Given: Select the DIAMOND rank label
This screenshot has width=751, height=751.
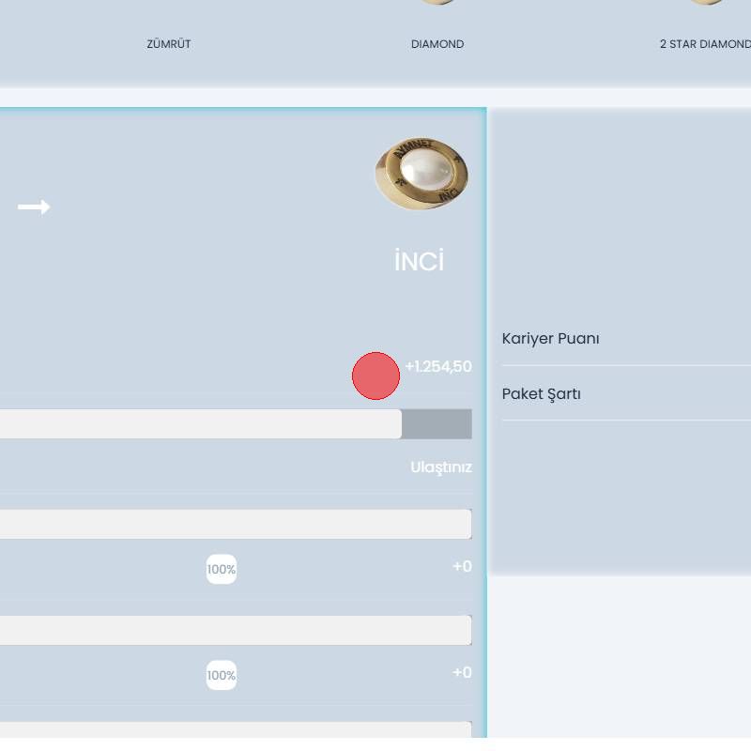Looking at the screenshot, I should pyautogui.click(x=437, y=44).
